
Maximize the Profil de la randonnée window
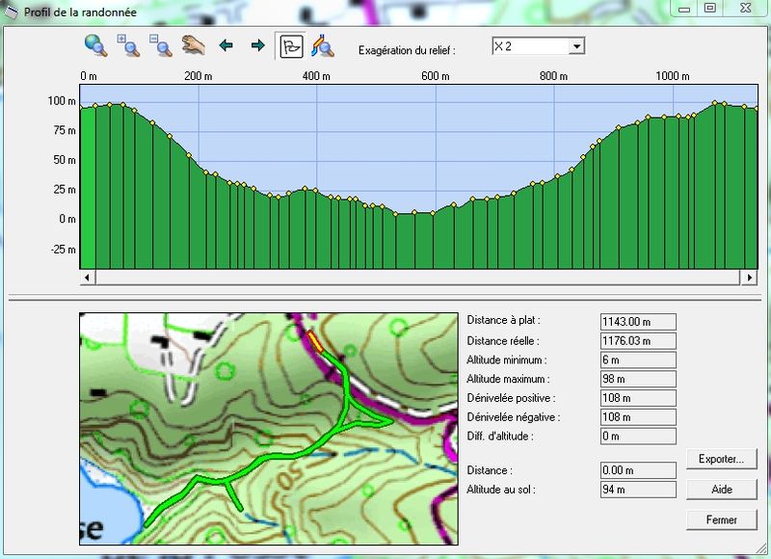pyautogui.click(x=710, y=8)
